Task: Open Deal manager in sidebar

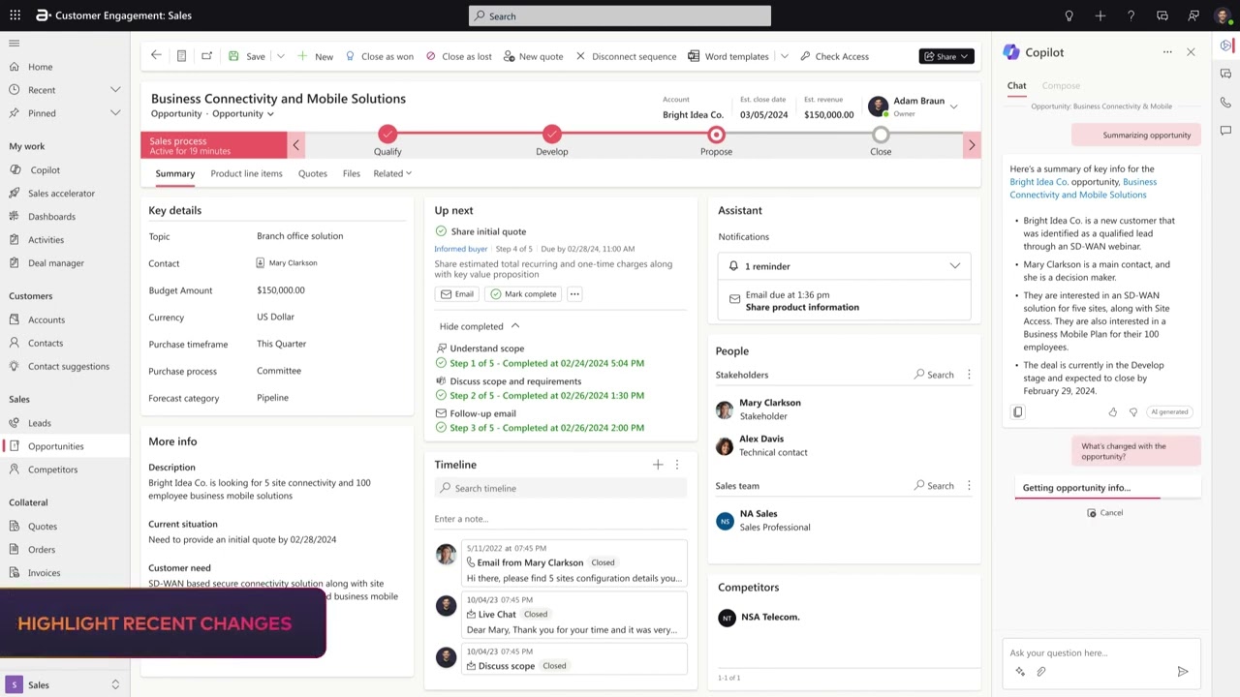Action: pyautogui.click(x=55, y=263)
